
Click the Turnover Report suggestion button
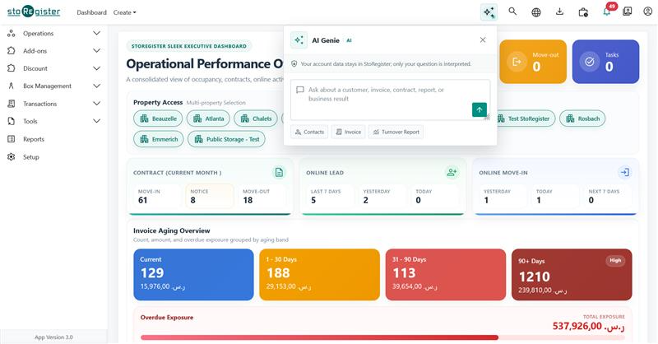click(396, 132)
